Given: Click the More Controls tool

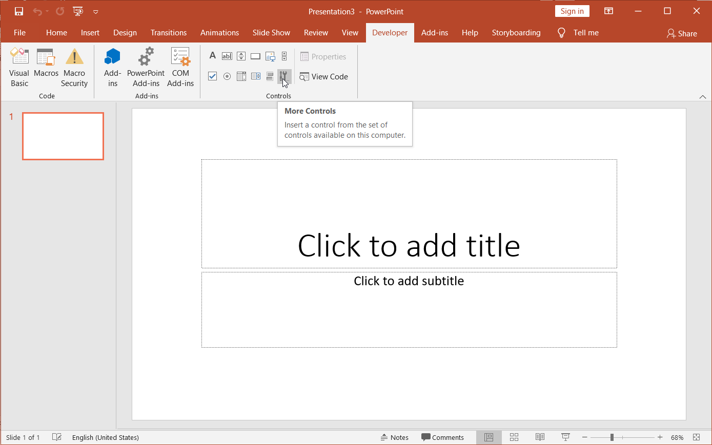Looking at the screenshot, I should point(284,76).
